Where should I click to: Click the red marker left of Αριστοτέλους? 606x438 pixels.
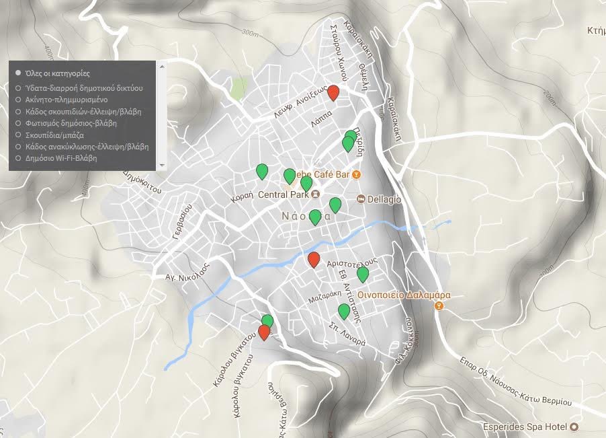[314, 260]
